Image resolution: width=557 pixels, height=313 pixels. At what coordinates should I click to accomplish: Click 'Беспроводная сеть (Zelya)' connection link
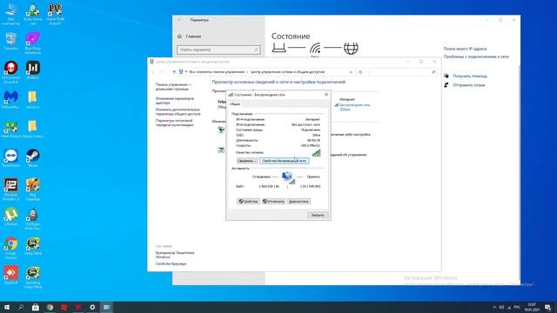tap(354, 107)
